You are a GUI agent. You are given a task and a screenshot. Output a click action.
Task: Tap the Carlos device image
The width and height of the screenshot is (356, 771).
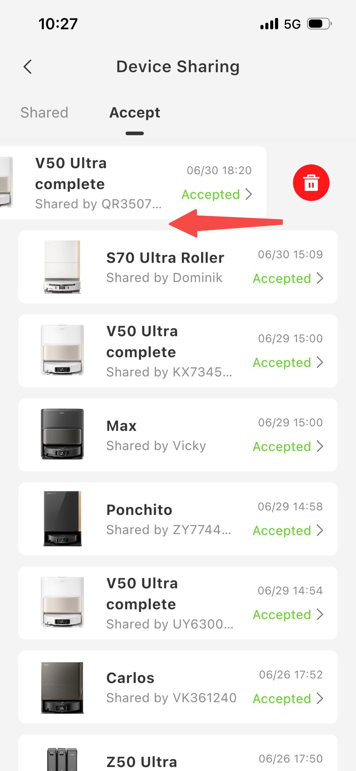(62, 688)
